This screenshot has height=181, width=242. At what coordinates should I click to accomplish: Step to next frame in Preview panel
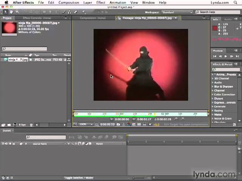coord(231,56)
